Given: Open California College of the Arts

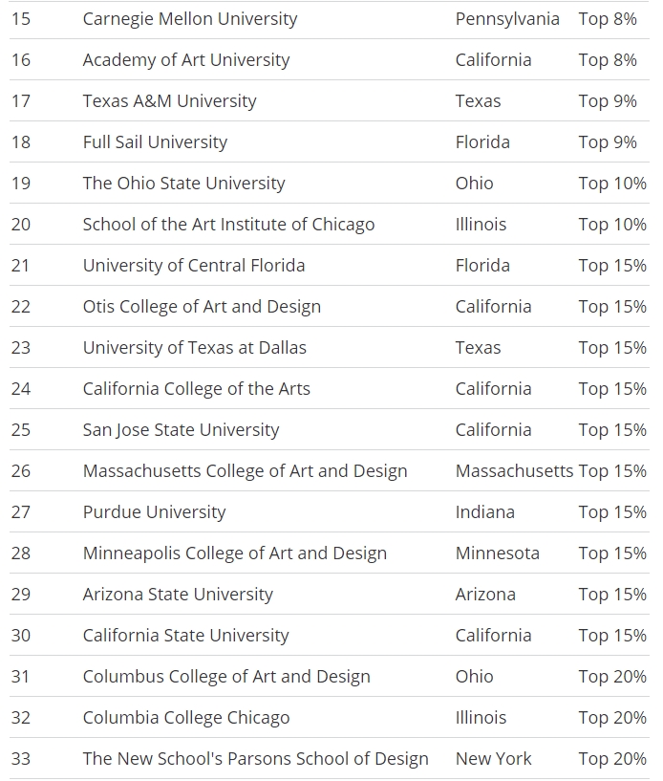Looking at the screenshot, I should click(x=196, y=388).
